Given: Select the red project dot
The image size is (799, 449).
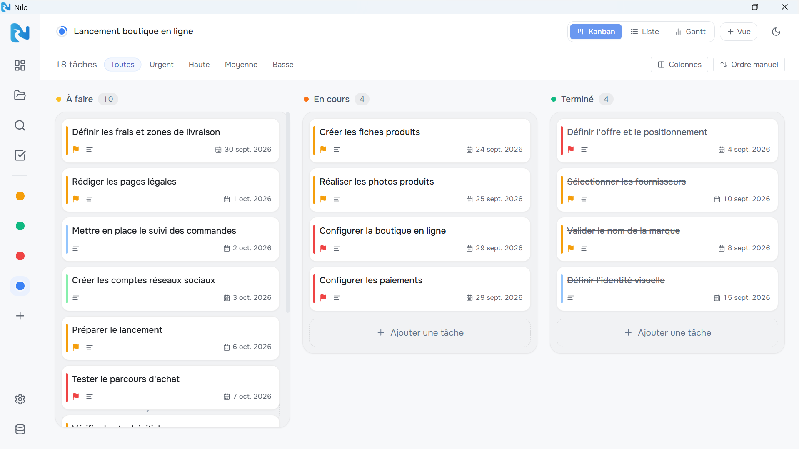Looking at the screenshot, I should click(20, 256).
